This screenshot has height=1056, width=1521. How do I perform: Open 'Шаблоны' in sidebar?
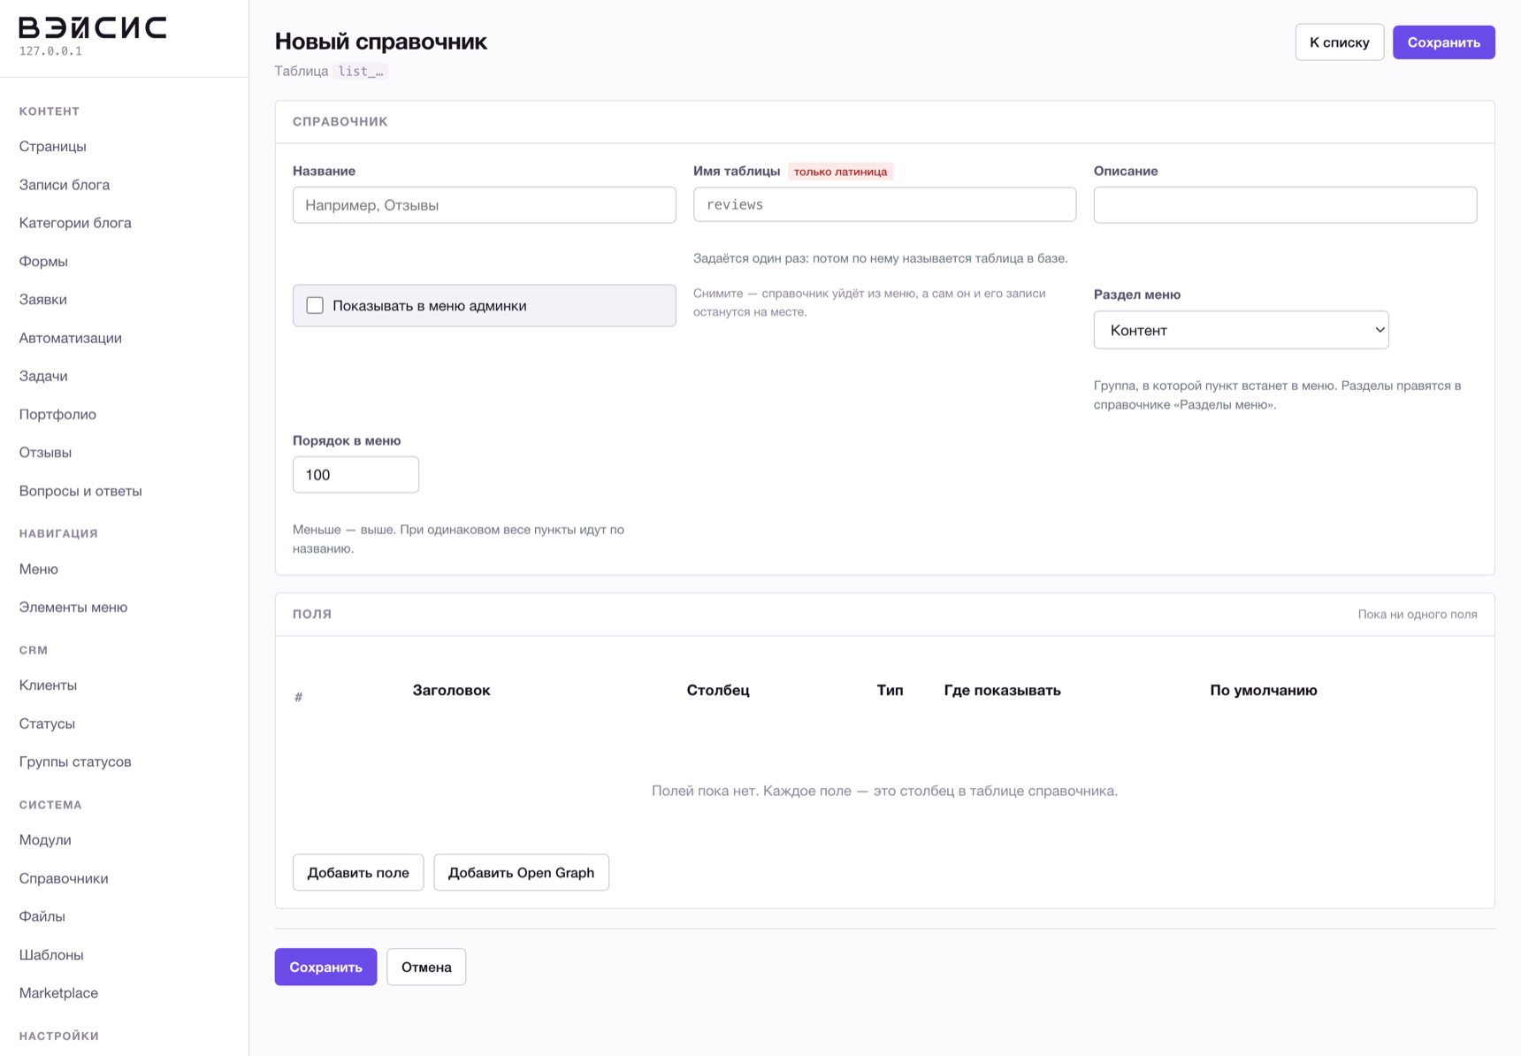51,954
